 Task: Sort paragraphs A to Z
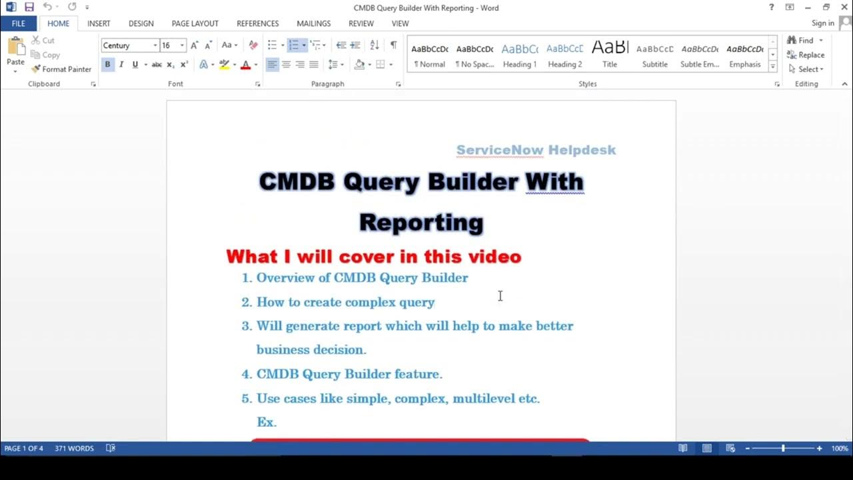tap(375, 45)
